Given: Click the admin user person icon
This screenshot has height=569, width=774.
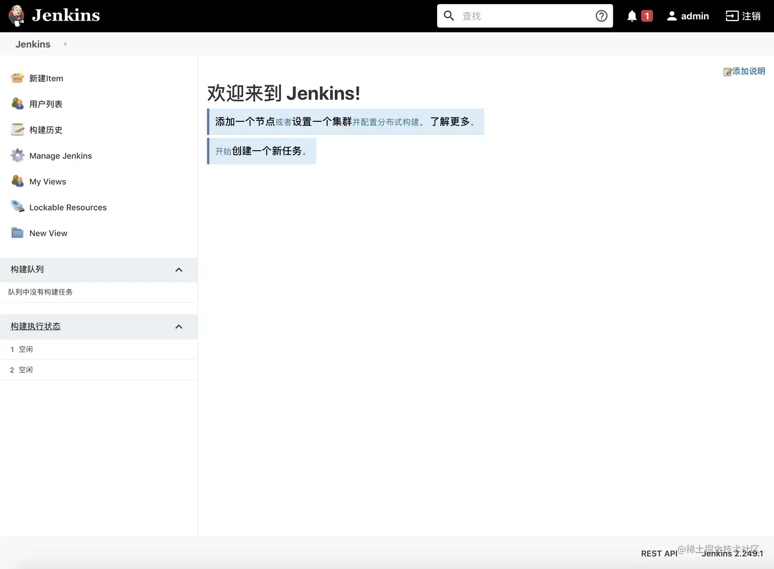Looking at the screenshot, I should click(x=672, y=16).
